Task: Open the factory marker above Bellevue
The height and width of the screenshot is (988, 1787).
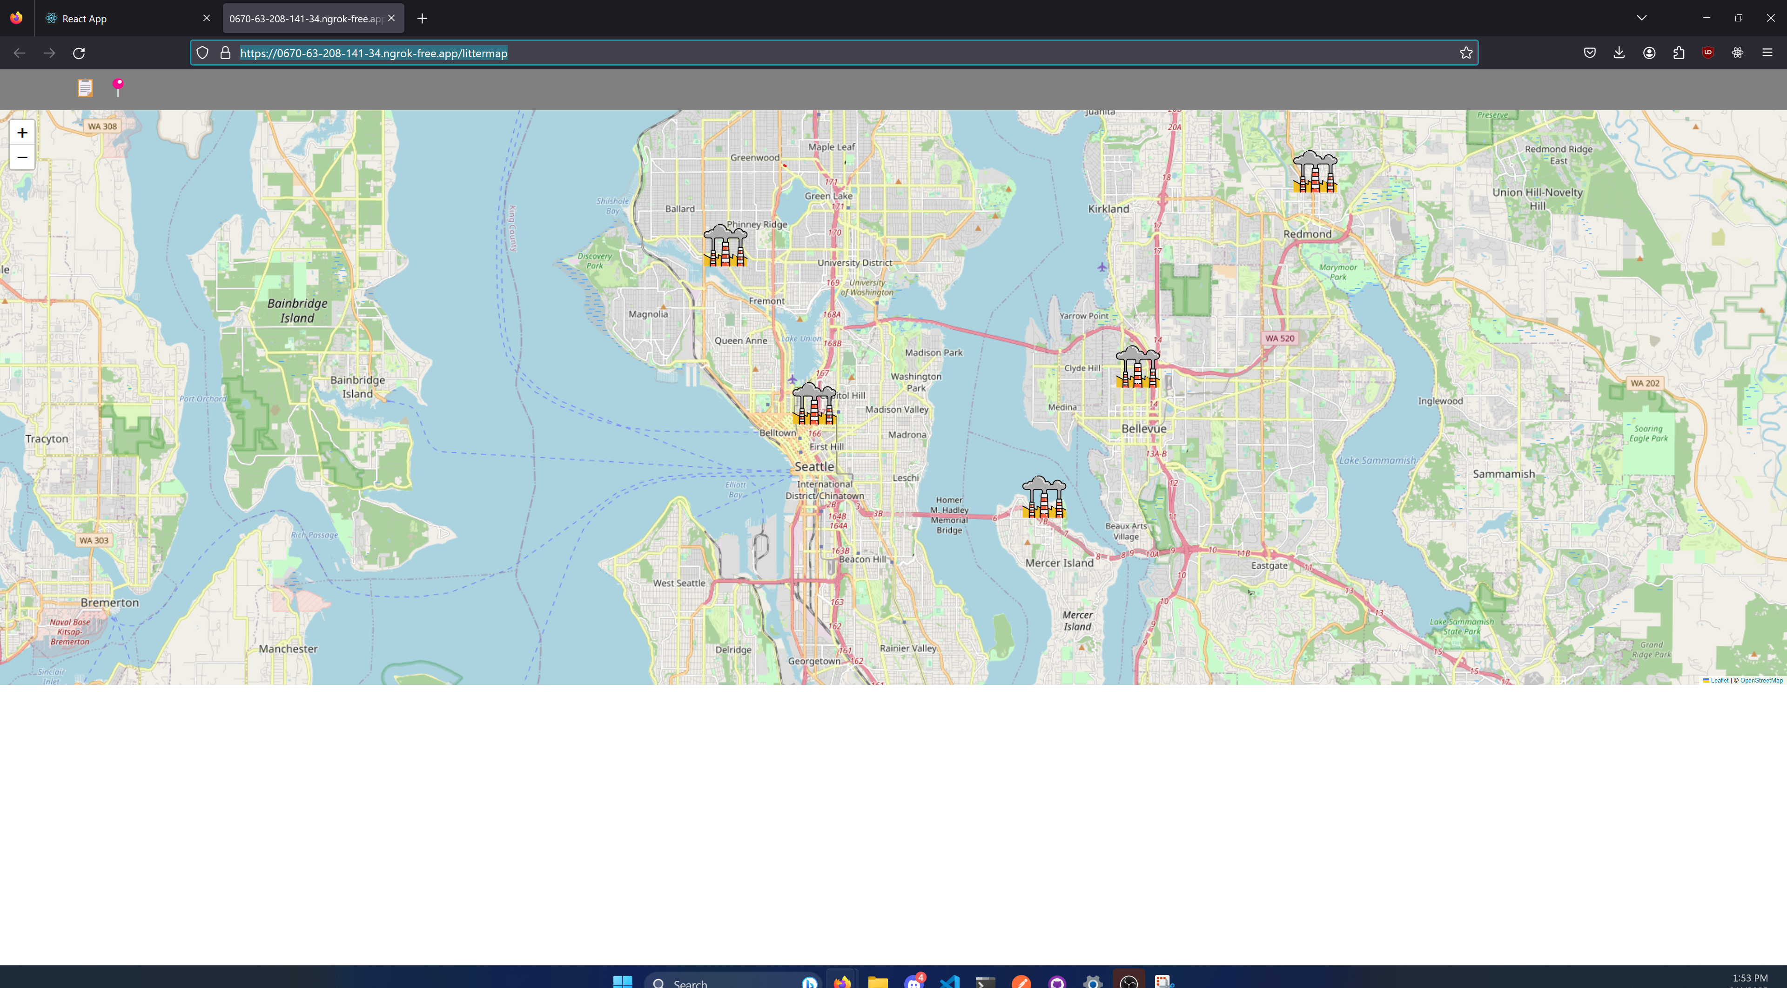Action: pyautogui.click(x=1138, y=367)
